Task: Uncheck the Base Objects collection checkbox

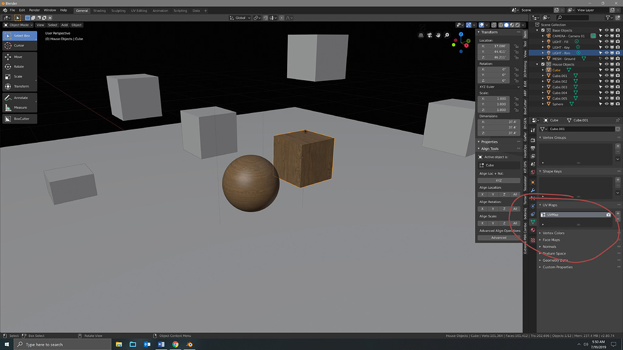Action: (543, 30)
